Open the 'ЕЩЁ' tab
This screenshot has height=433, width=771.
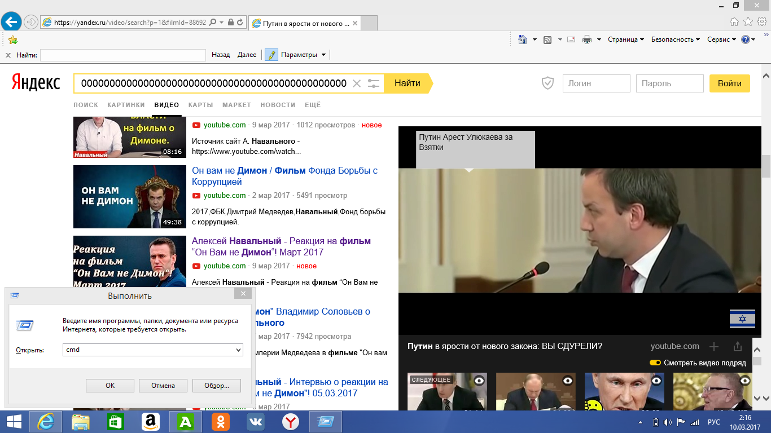313,105
